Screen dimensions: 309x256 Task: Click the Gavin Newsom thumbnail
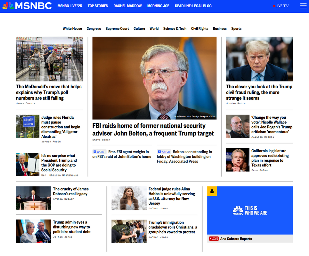238,160
